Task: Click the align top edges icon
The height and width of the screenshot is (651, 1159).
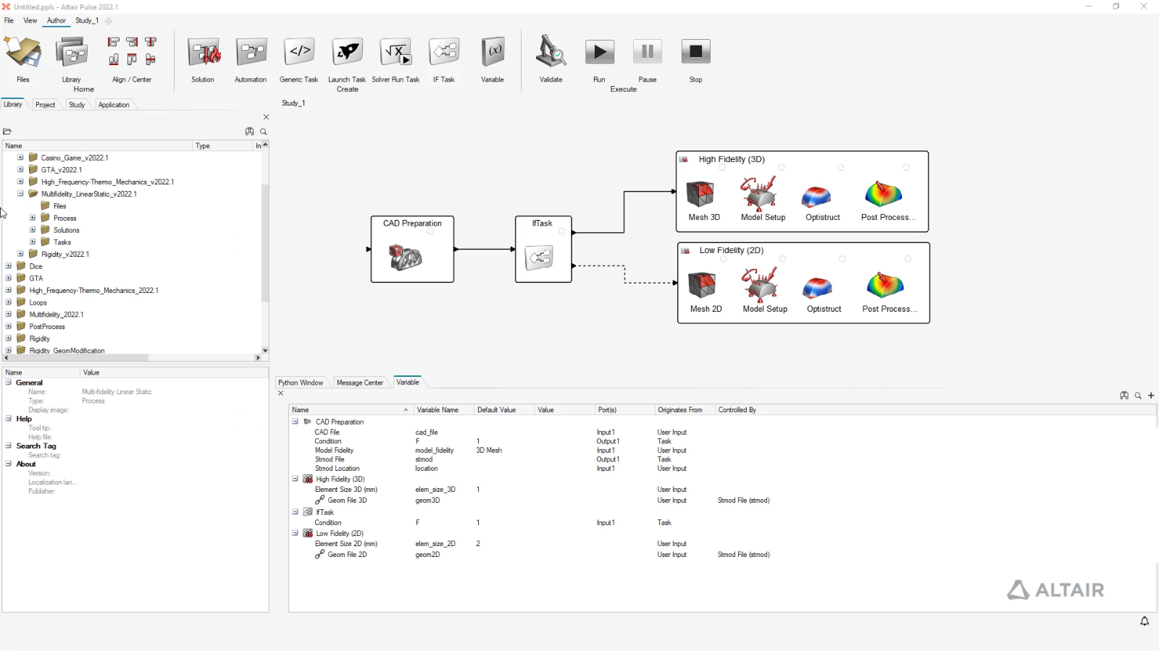Action: pyautogui.click(x=132, y=59)
